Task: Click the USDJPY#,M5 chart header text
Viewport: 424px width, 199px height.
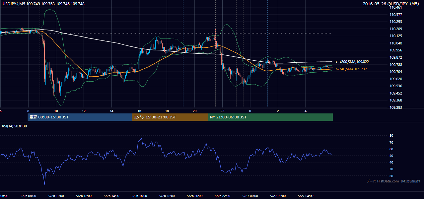Action: coord(43,4)
